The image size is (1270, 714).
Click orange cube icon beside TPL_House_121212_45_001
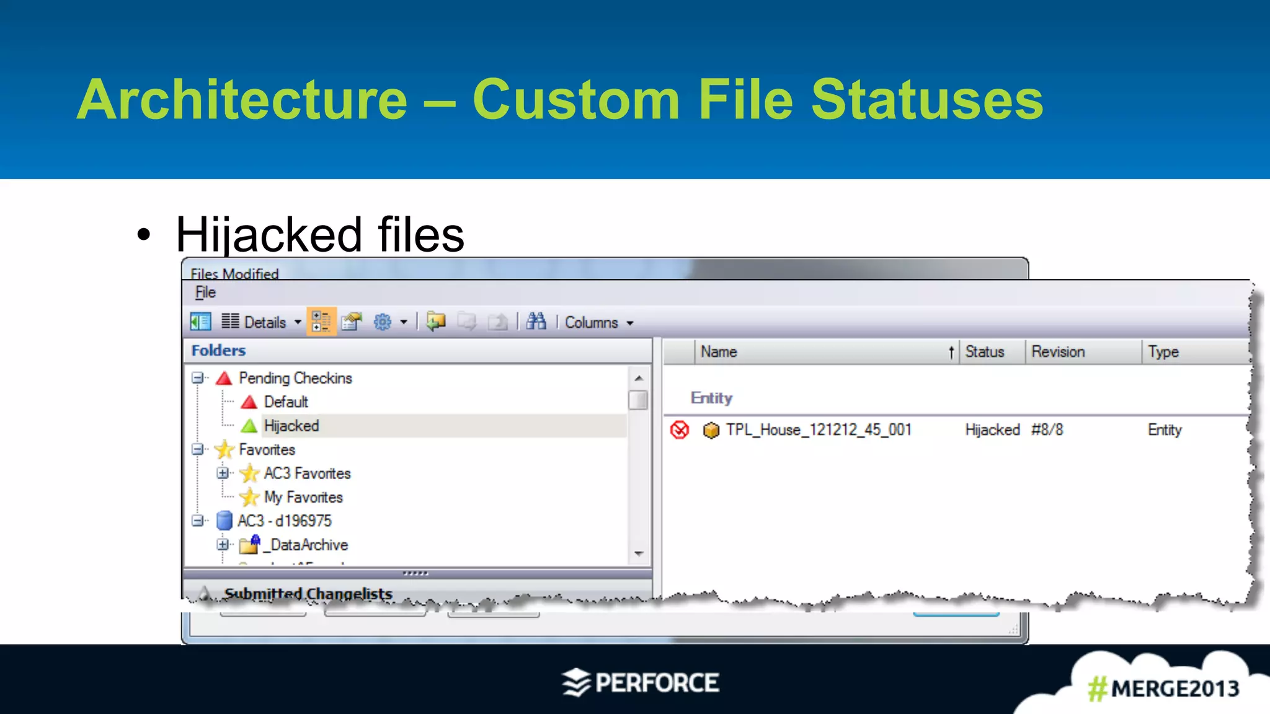click(x=711, y=430)
